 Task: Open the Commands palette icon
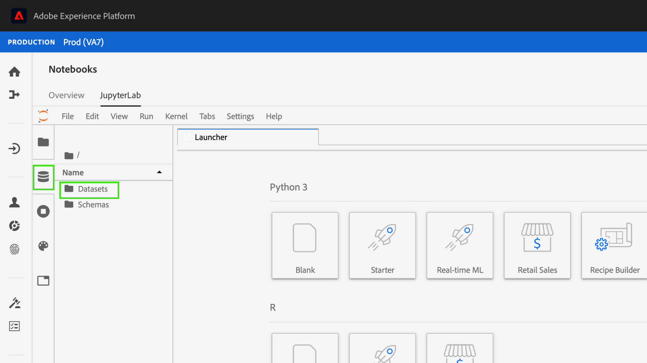coord(43,246)
